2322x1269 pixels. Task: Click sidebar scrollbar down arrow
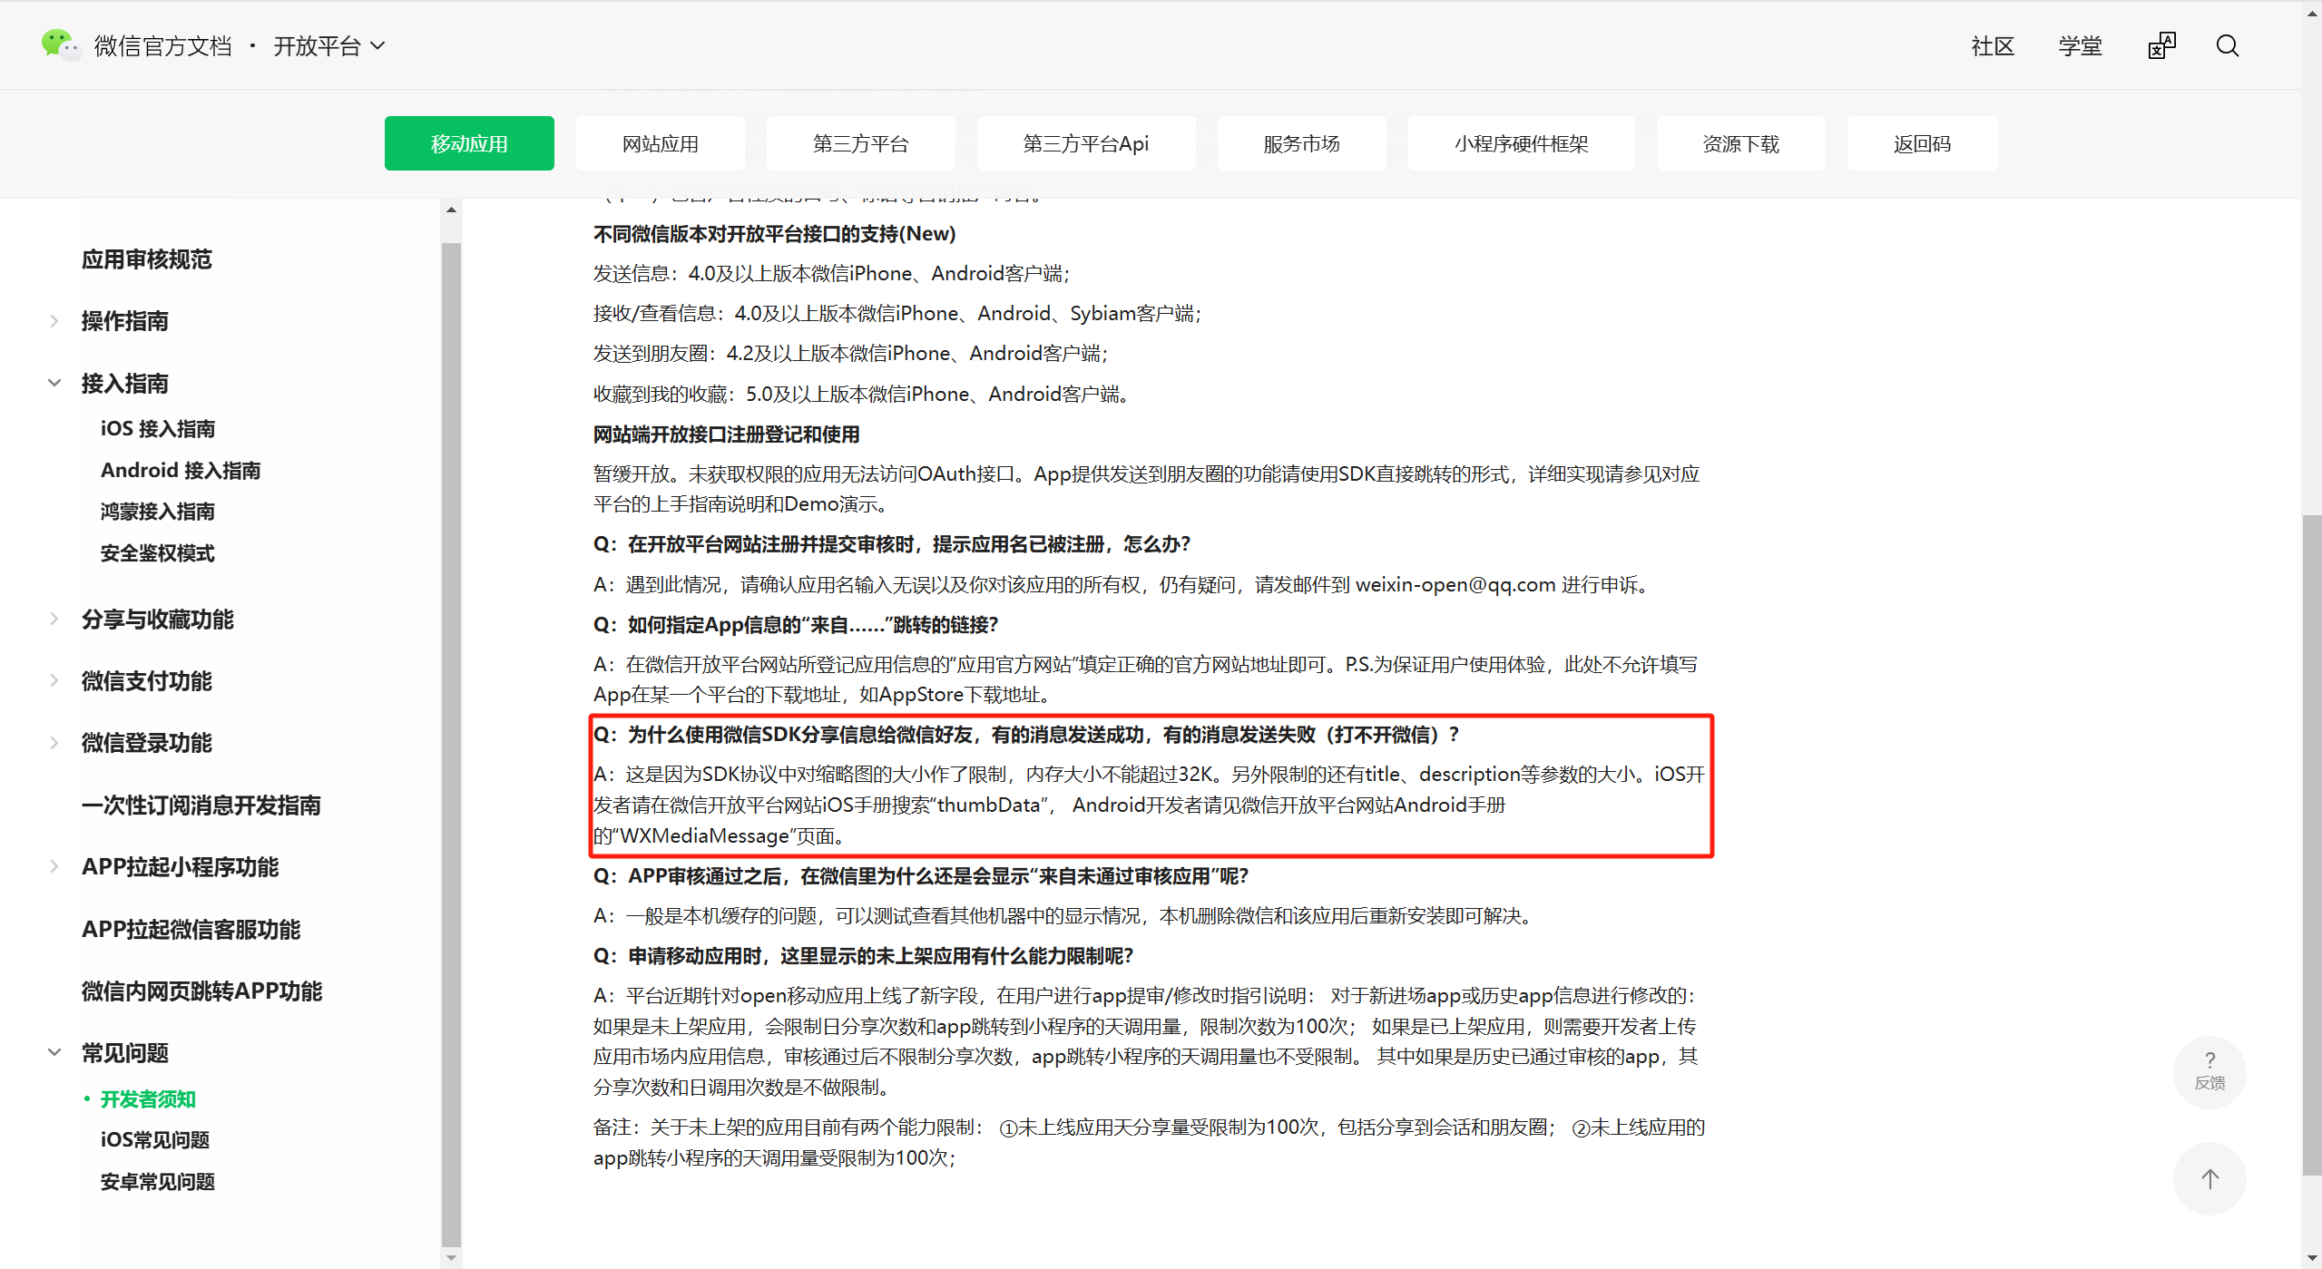451,1257
